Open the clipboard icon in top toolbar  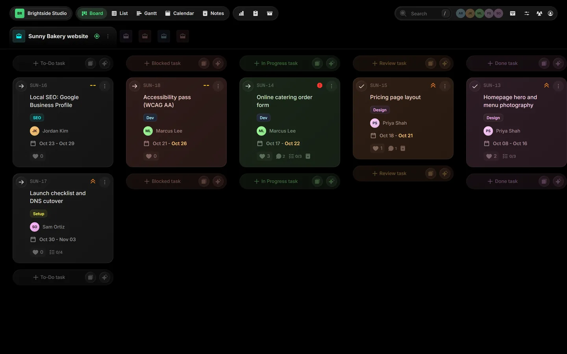coord(256,13)
